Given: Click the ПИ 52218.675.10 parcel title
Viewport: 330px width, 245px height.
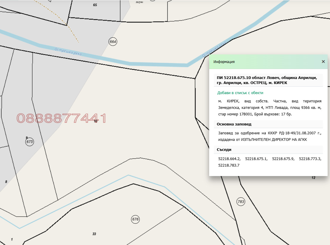Looking at the screenshot, I should point(267,80).
